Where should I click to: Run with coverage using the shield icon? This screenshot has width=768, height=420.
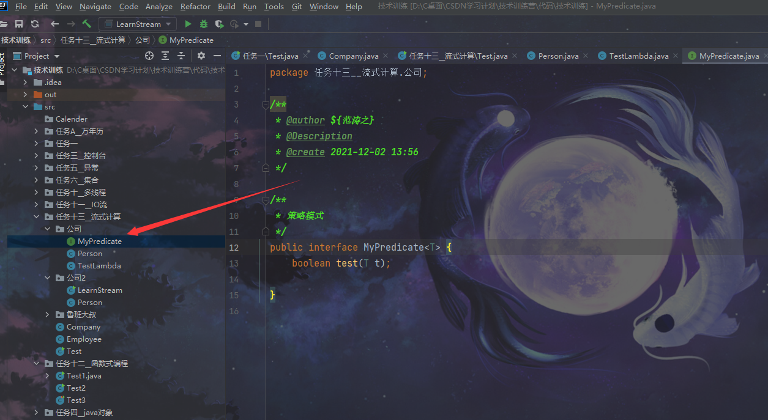pyautogui.click(x=219, y=24)
